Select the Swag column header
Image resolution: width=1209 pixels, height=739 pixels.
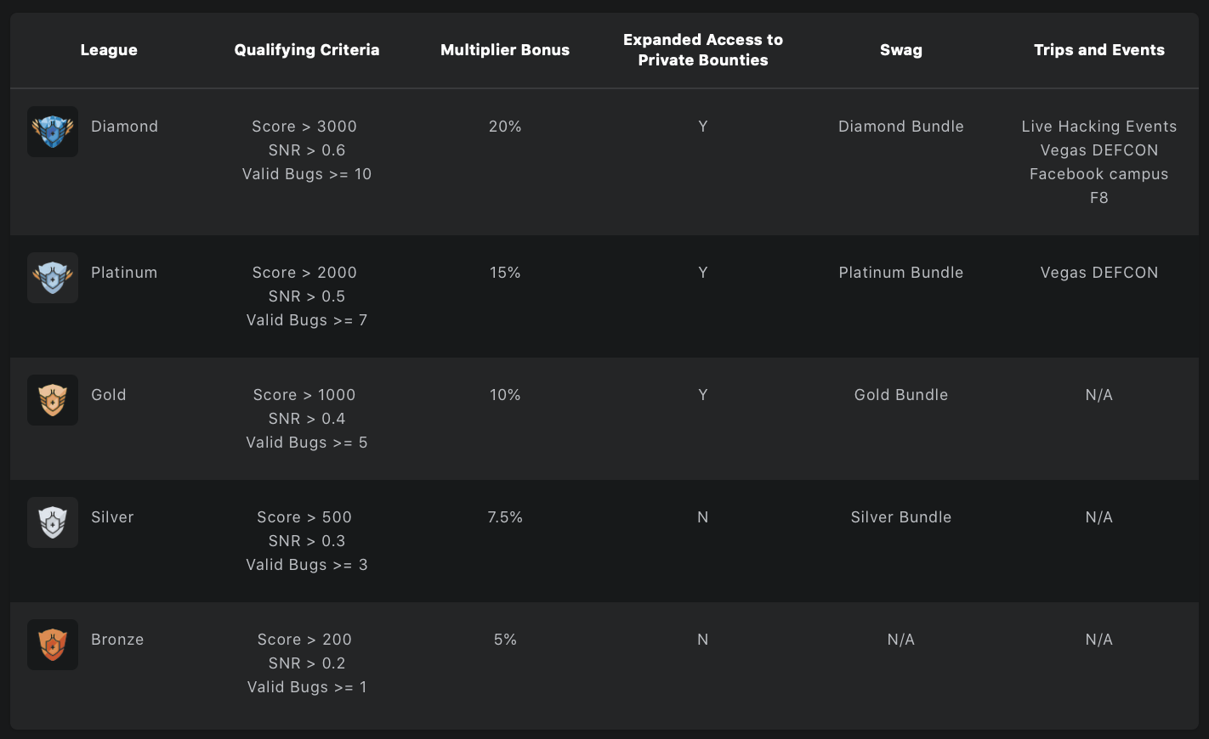tap(901, 50)
